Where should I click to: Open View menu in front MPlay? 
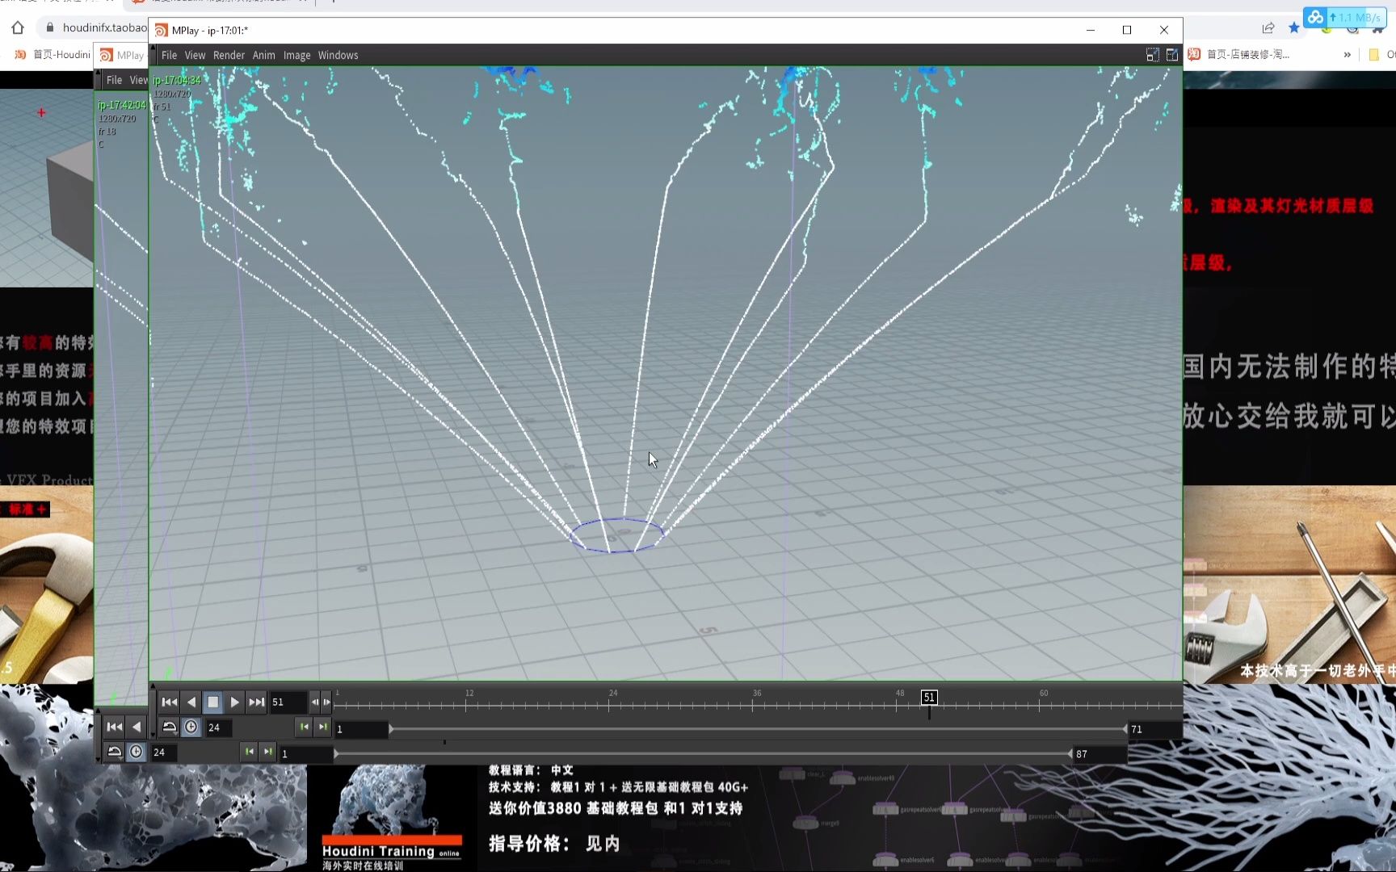click(x=195, y=55)
